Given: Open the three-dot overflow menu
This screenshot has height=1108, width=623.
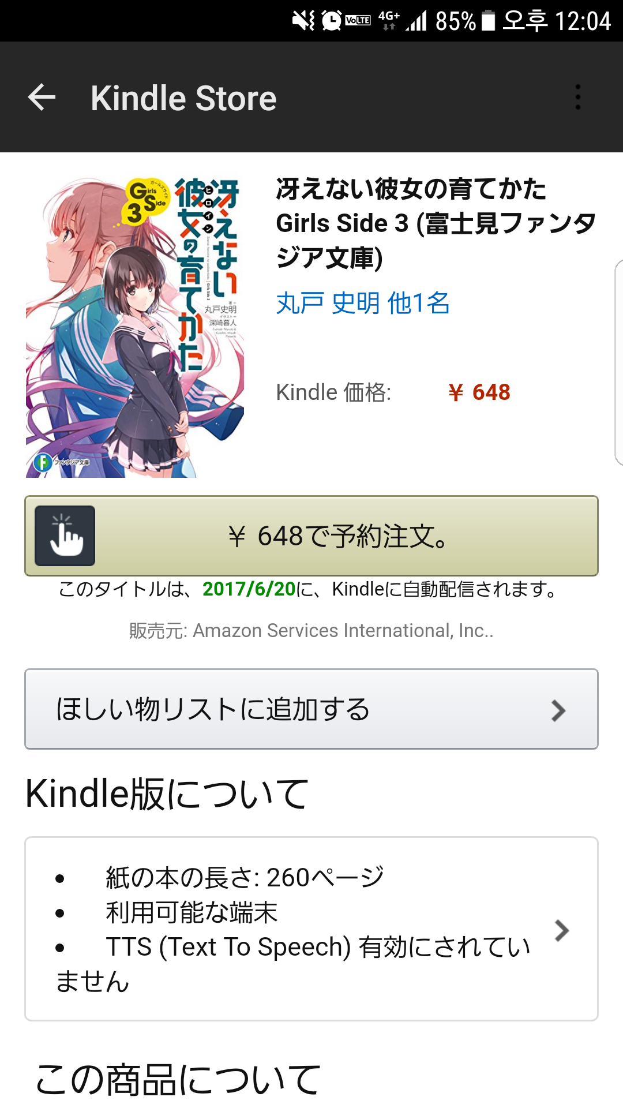Looking at the screenshot, I should tap(577, 97).
